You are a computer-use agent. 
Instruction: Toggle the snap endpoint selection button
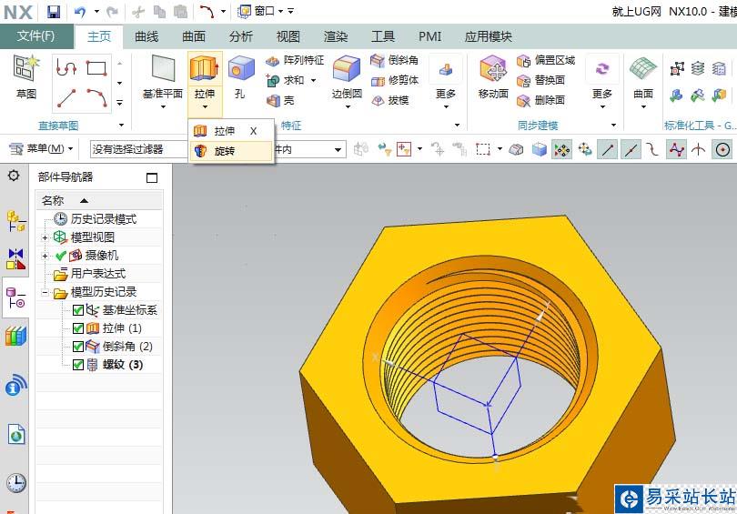pos(607,150)
